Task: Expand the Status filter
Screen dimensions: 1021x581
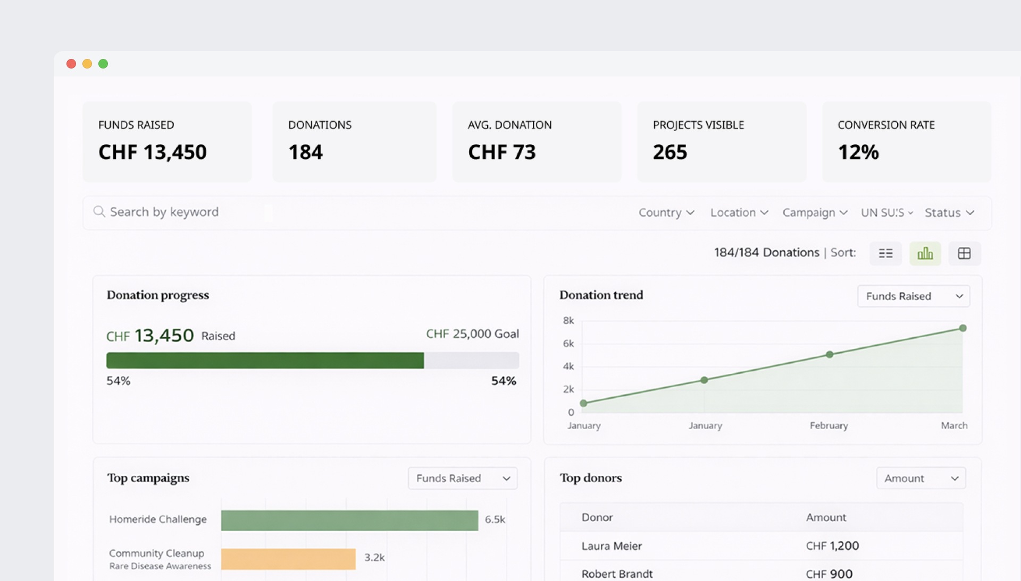Action: 949,212
